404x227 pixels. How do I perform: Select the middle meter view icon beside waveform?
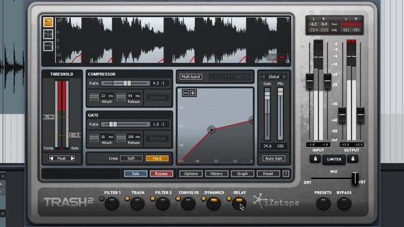[48, 34]
